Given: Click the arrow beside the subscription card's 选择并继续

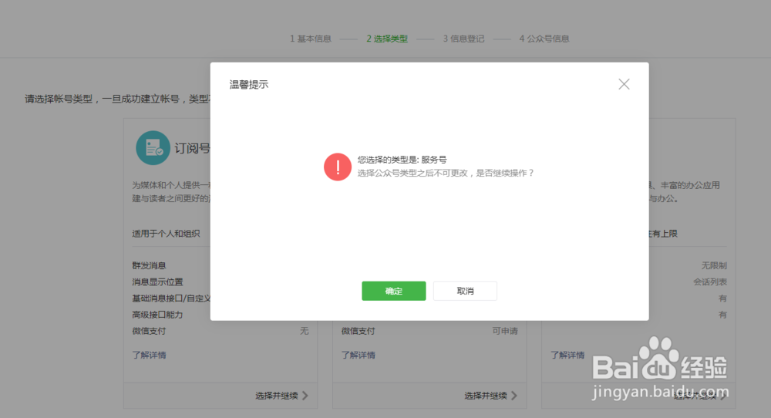Looking at the screenshot, I should click(305, 396).
